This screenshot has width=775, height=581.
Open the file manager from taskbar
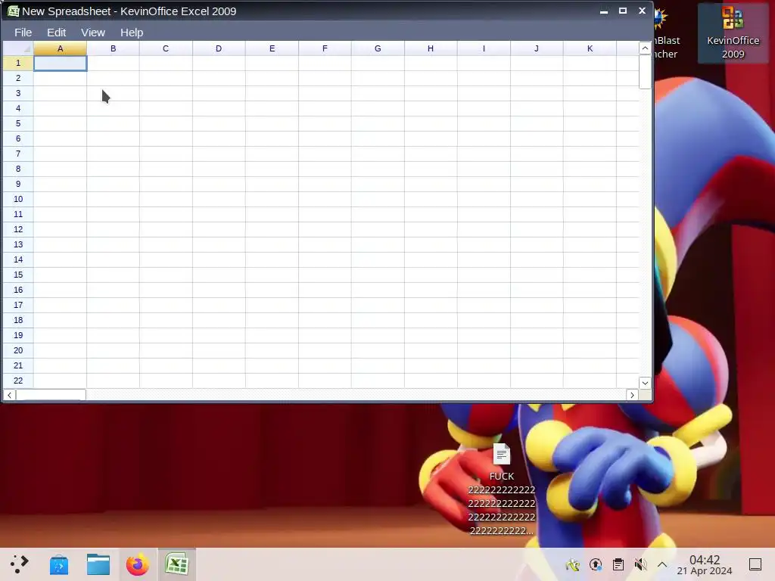(x=98, y=564)
